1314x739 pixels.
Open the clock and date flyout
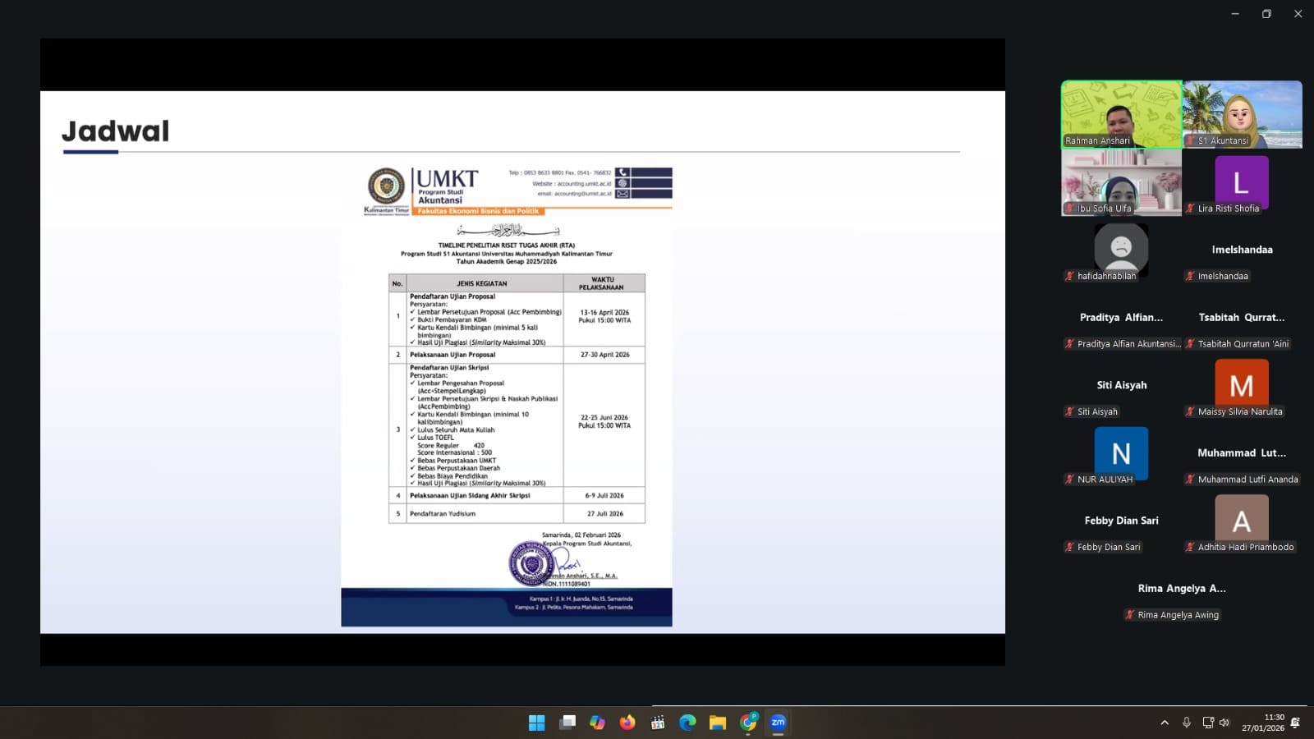pos(1262,723)
